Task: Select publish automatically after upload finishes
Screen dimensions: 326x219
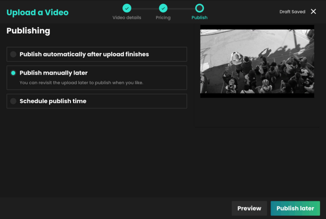Action: pyautogui.click(x=13, y=54)
